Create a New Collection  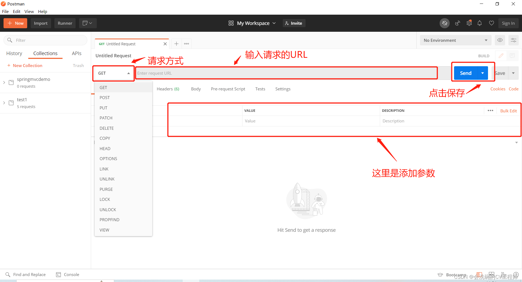tap(25, 66)
